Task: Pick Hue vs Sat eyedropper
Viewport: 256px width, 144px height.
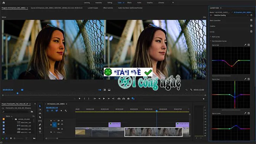Action: coord(245,45)
